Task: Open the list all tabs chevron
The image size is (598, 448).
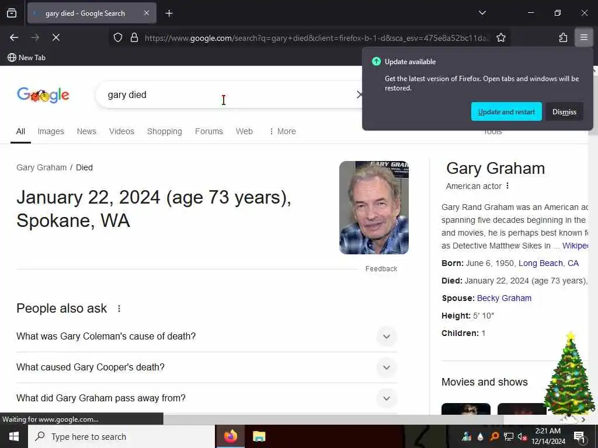Action: click(x=482, y=13)
